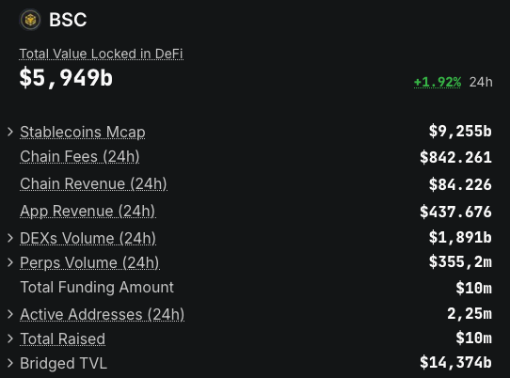This screenshot has height=378, width=510.
Task: Open the Chain Revenue (24h) link
Action: pos(93,183)
